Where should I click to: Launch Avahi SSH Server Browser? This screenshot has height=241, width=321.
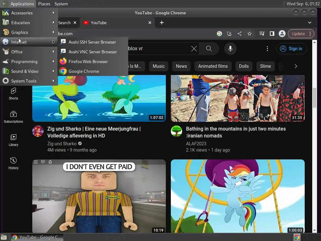[93, 42]
